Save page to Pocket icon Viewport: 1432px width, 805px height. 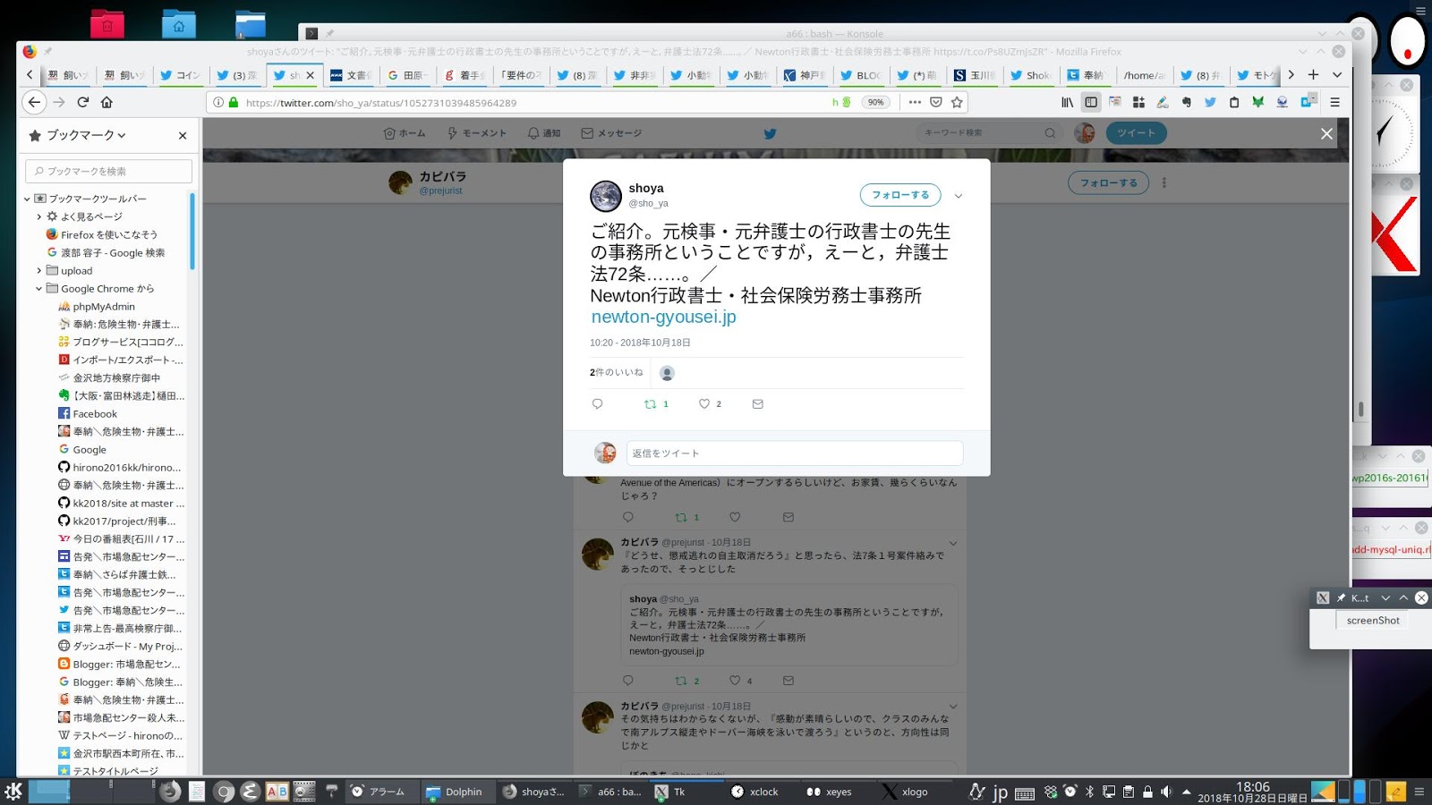pyautogui.click(x=936, y=102)
